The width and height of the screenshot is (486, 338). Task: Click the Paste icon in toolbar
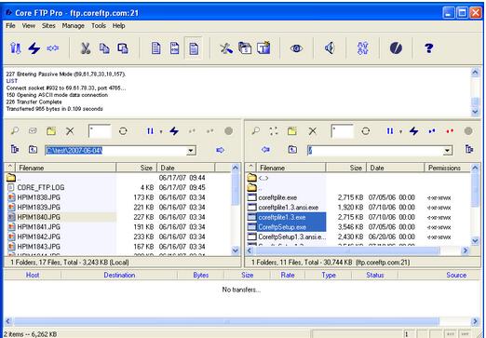(x=123, y=48)
